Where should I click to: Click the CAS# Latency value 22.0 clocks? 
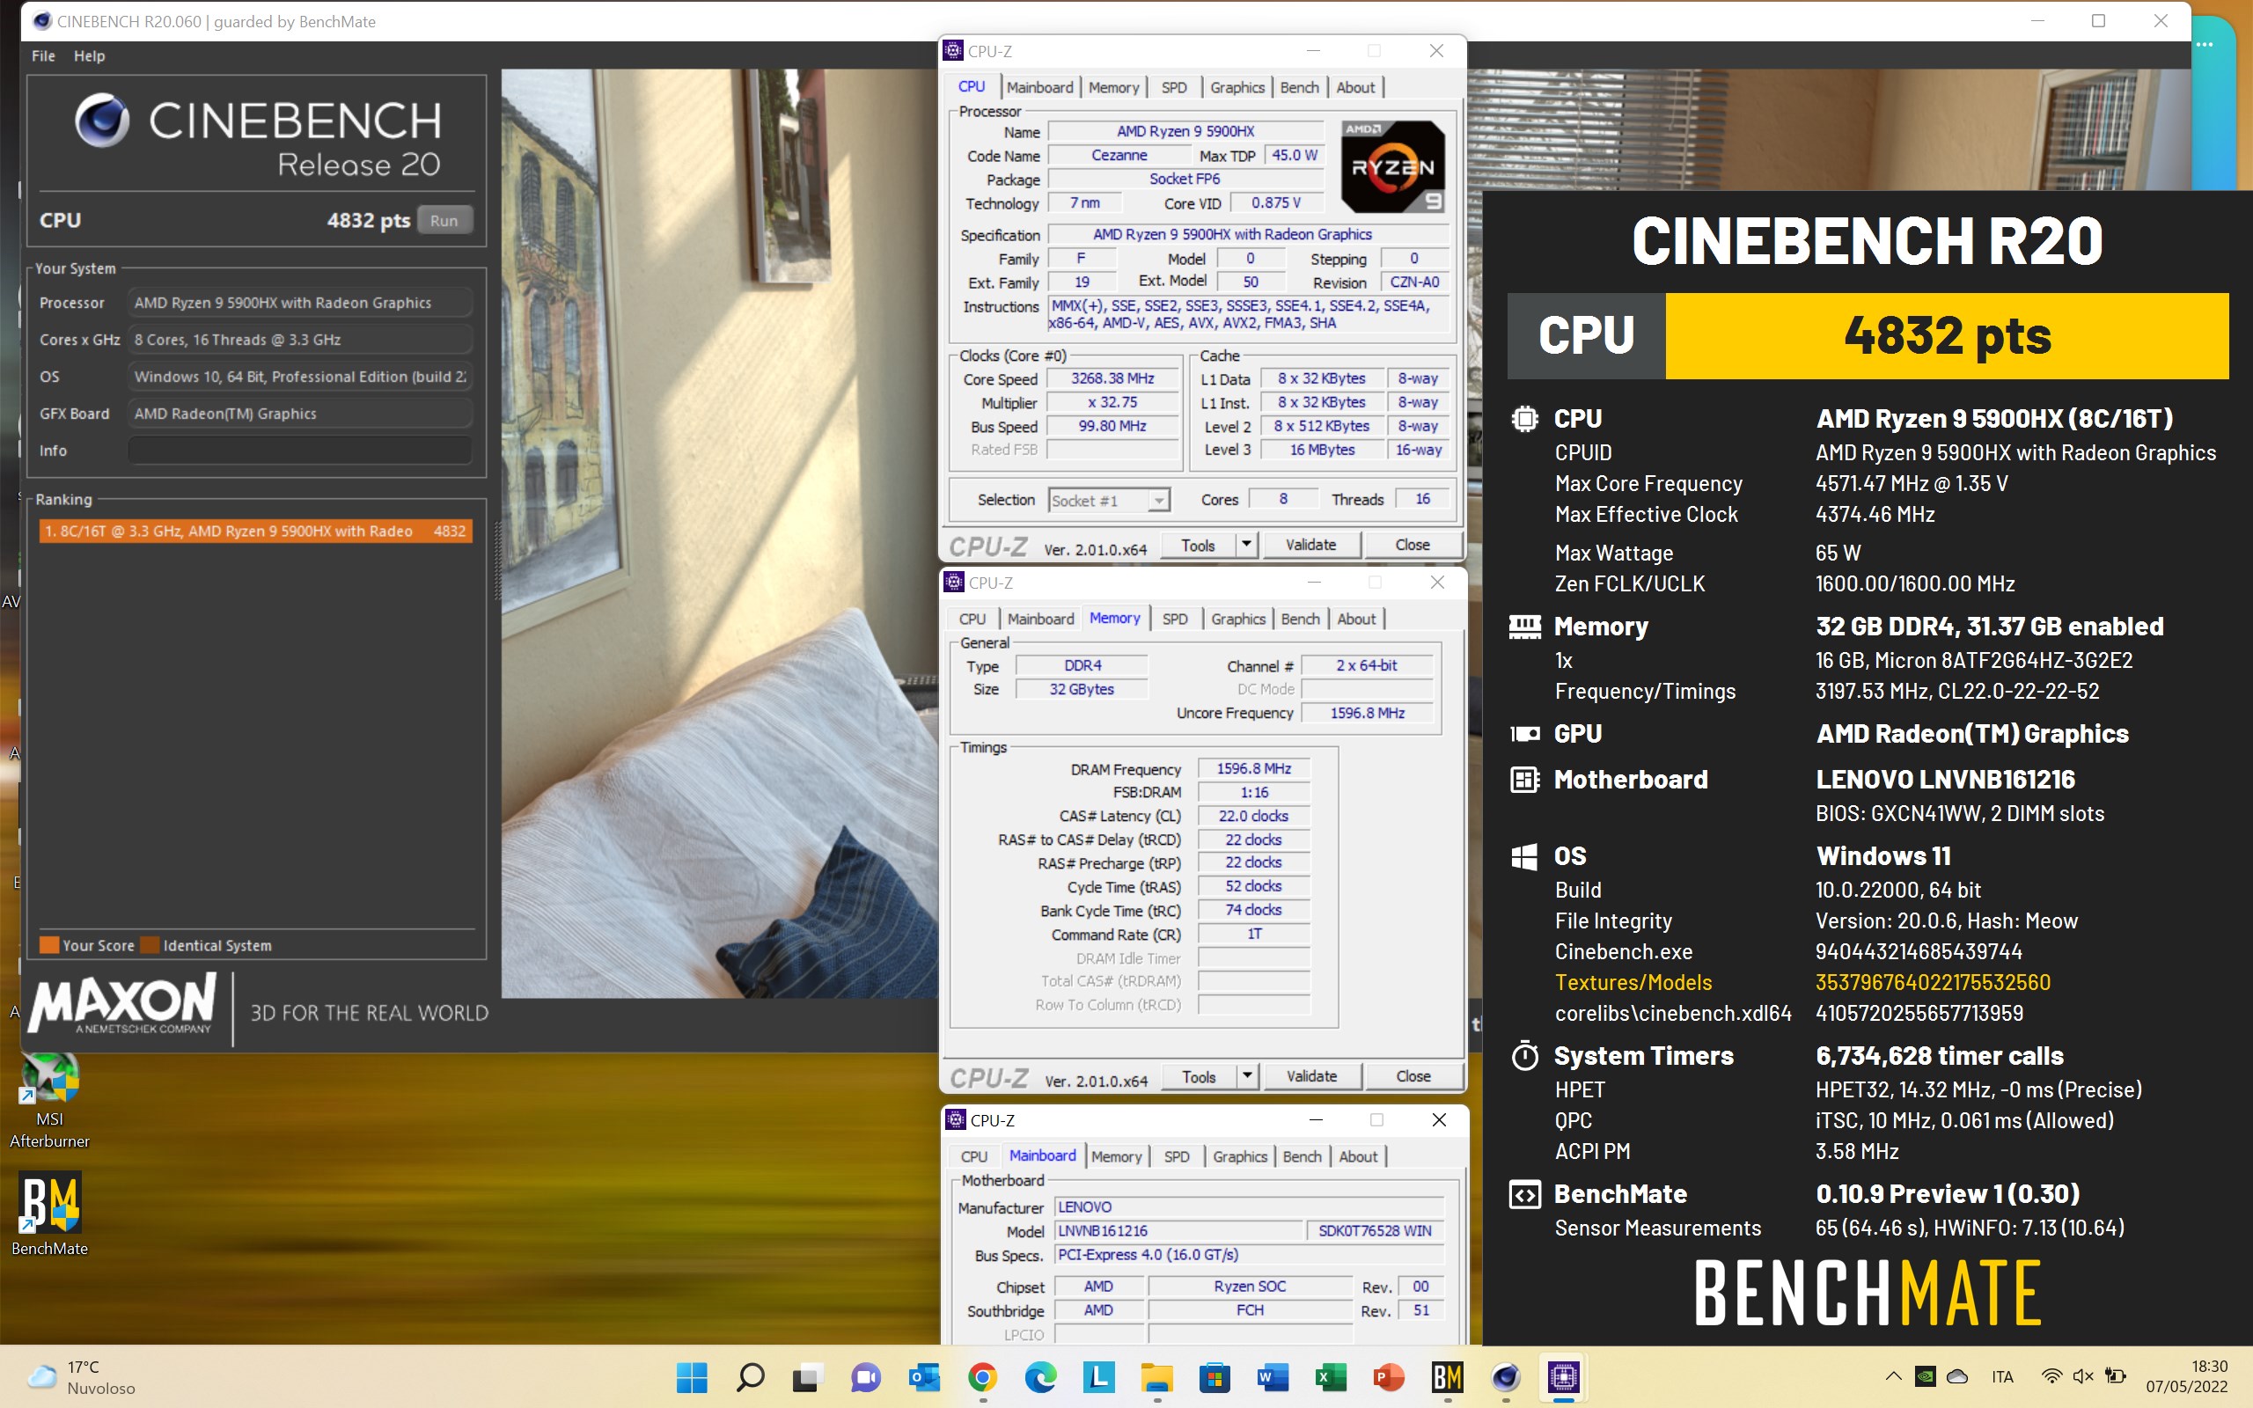(x=1253, y=816)
